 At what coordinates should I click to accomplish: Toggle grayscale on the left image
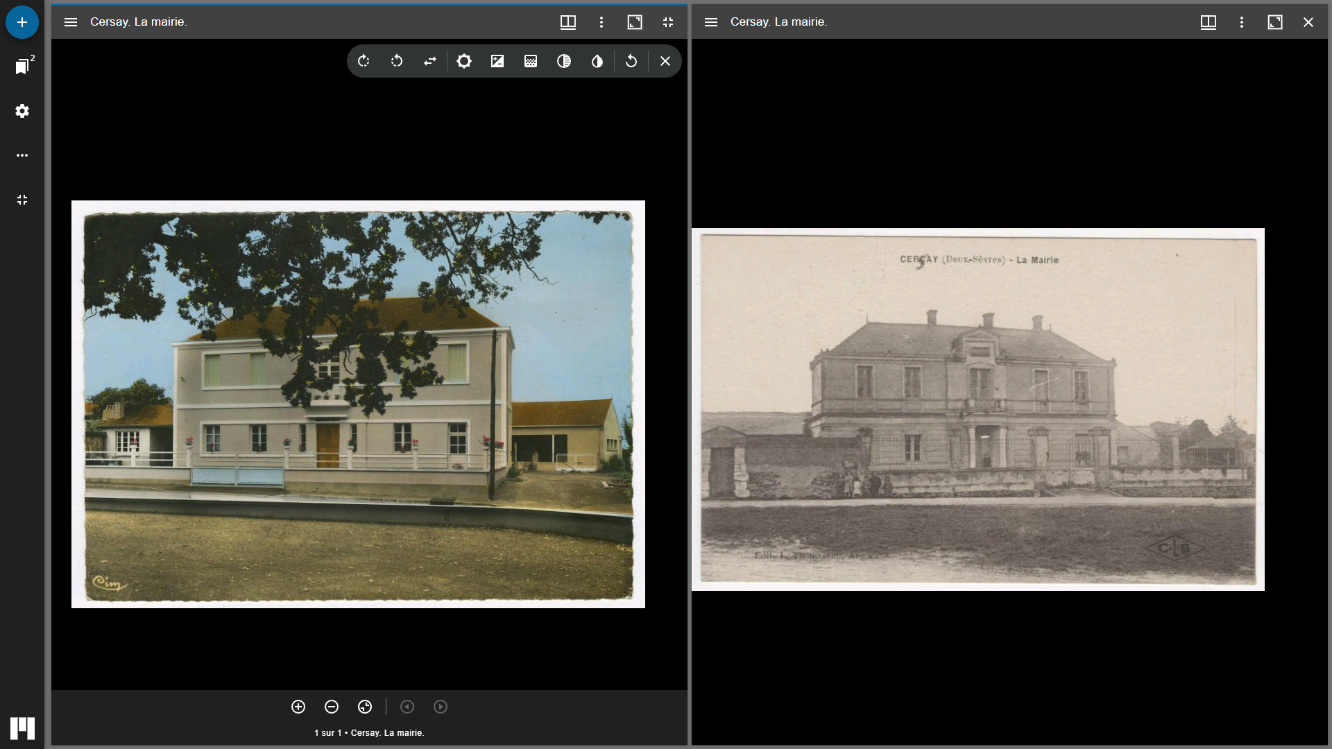(x=564, y=61)
